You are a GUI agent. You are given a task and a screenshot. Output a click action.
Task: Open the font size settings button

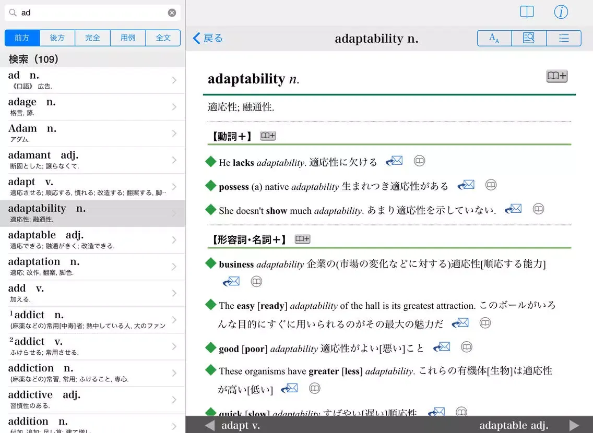[494, 38]
